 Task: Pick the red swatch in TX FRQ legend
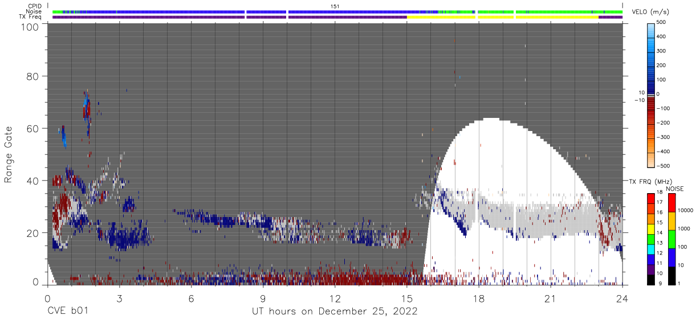click(x=651, y=199)
